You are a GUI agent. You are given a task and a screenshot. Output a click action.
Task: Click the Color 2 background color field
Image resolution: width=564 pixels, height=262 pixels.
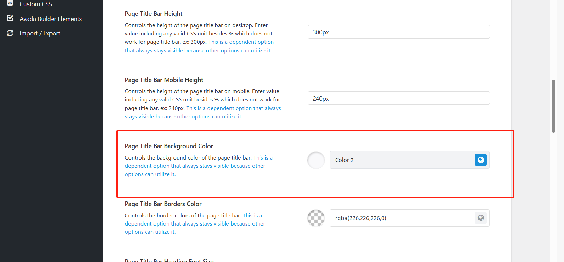pyautogui.click(x=402, y=160)
